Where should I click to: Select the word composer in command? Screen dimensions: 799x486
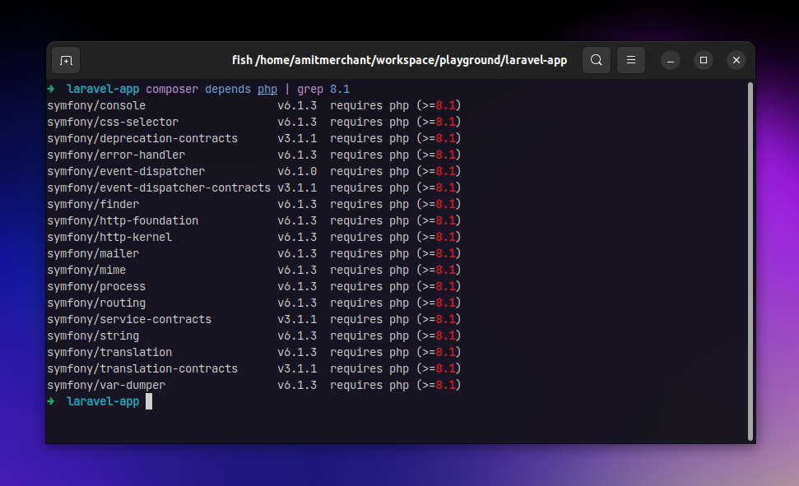tap(172, 89)
